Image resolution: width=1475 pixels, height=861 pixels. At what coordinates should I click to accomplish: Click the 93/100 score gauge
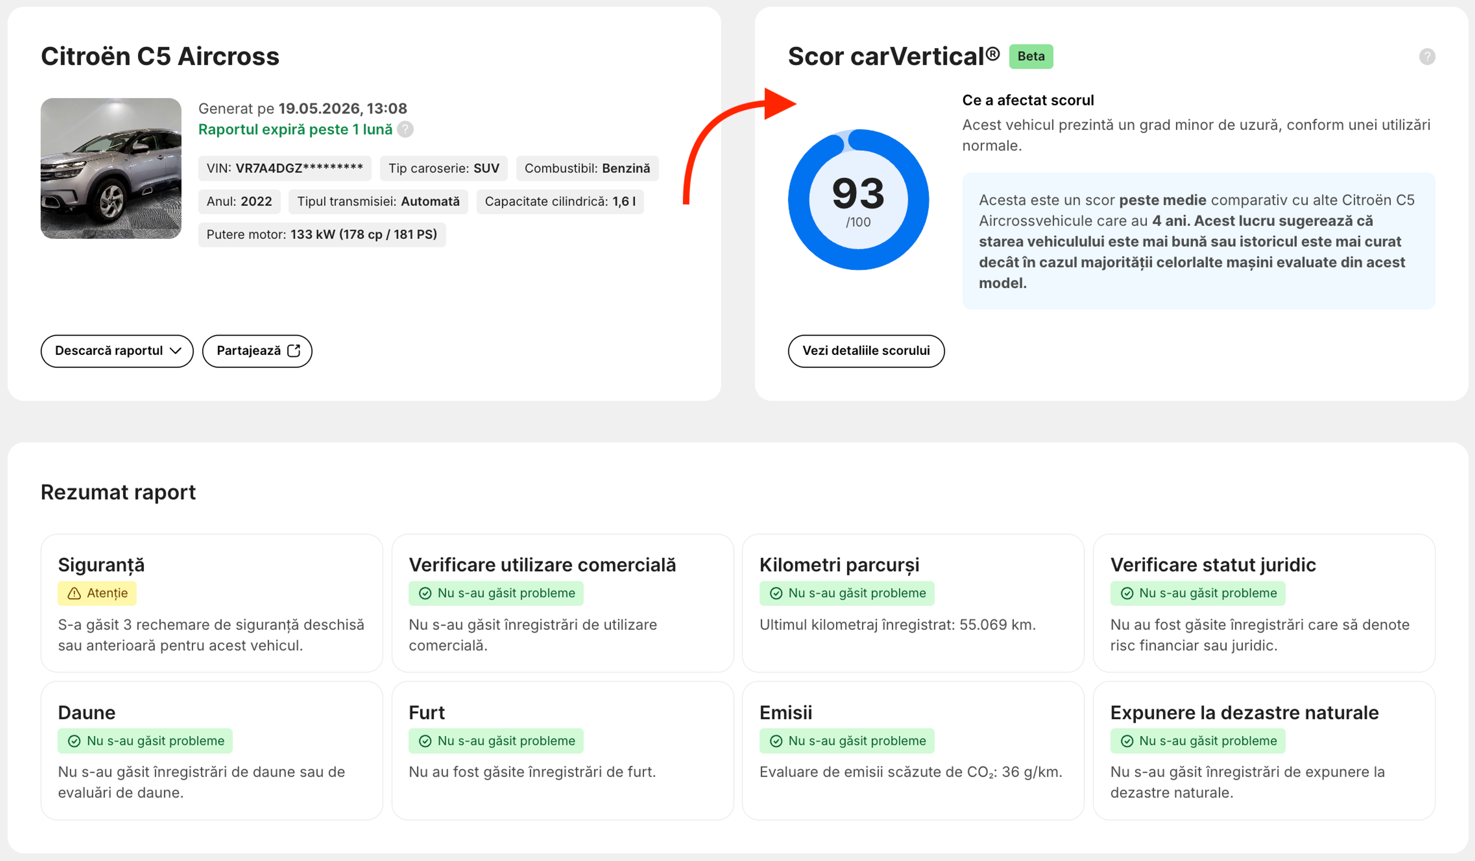[x=858, y=200]
